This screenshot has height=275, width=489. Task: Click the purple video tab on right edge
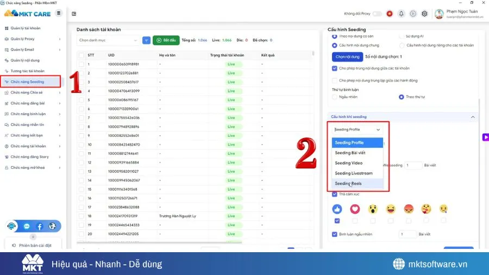(486, 137)
